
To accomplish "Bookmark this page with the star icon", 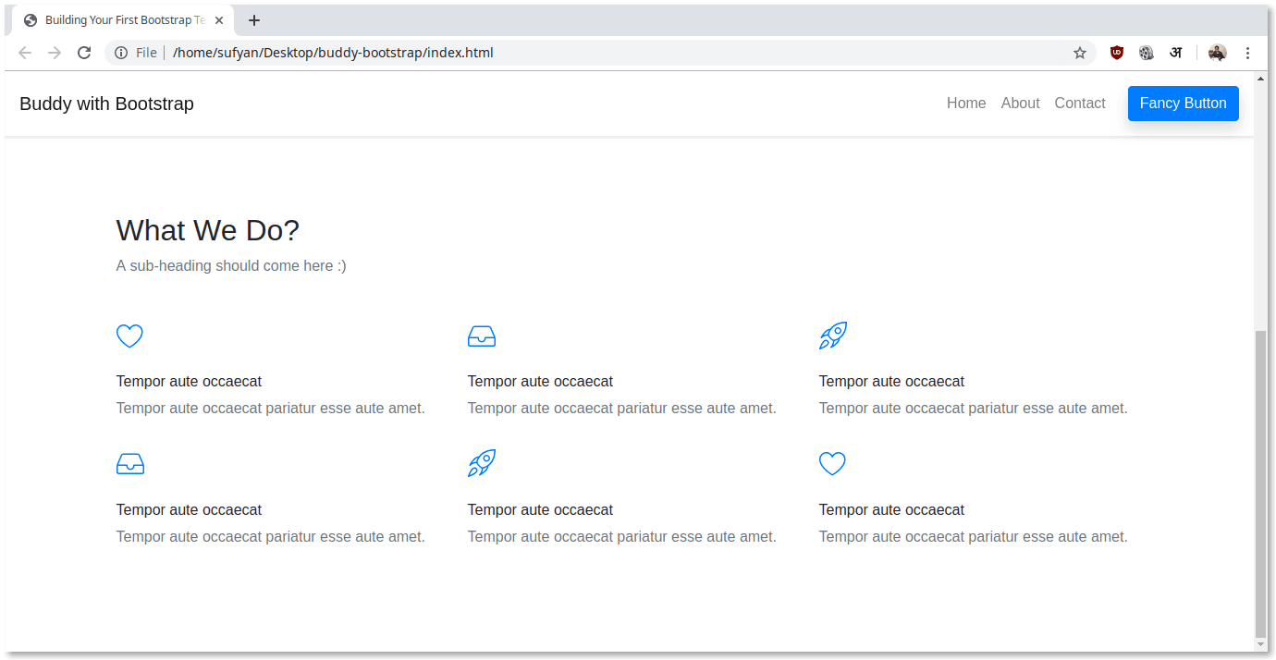I will click(x=1080, y=53).
